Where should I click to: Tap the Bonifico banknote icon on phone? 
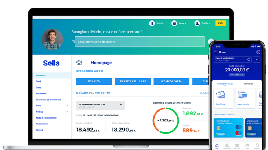click(x=221, y=95)
